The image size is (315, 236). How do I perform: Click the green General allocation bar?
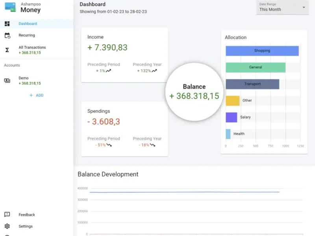click(256, 67)
